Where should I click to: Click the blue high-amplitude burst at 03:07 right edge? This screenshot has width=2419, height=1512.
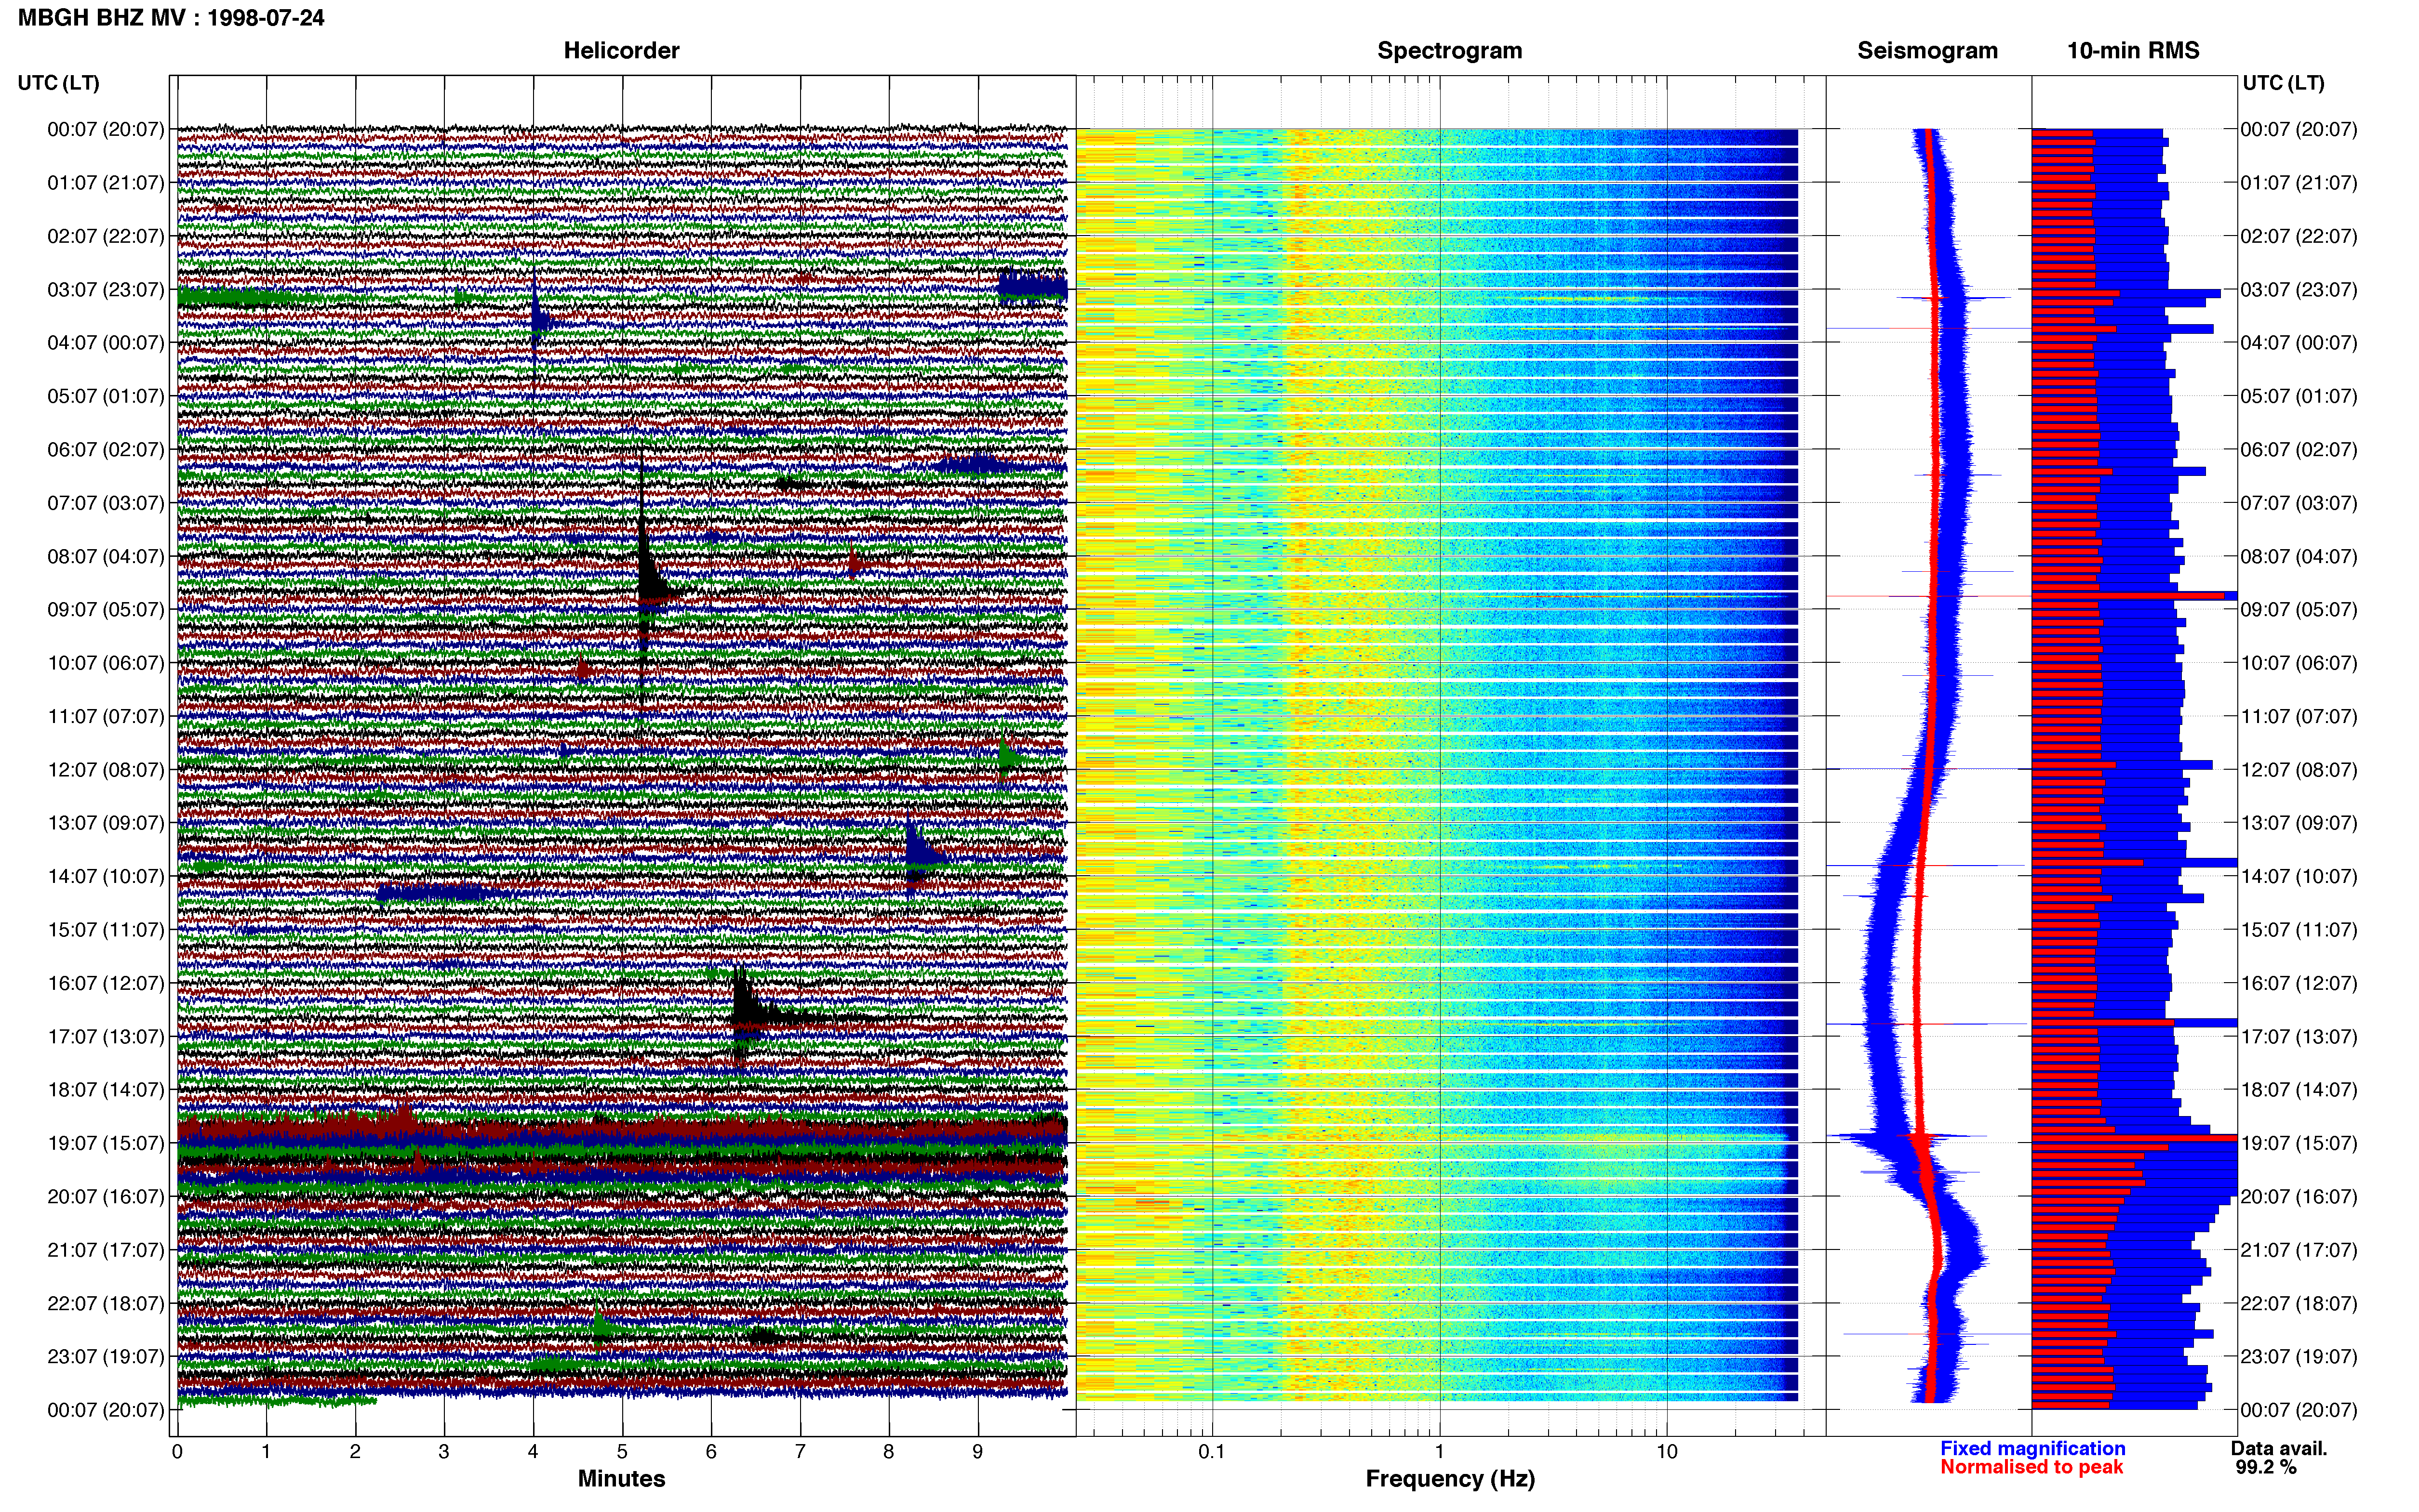1032,288
